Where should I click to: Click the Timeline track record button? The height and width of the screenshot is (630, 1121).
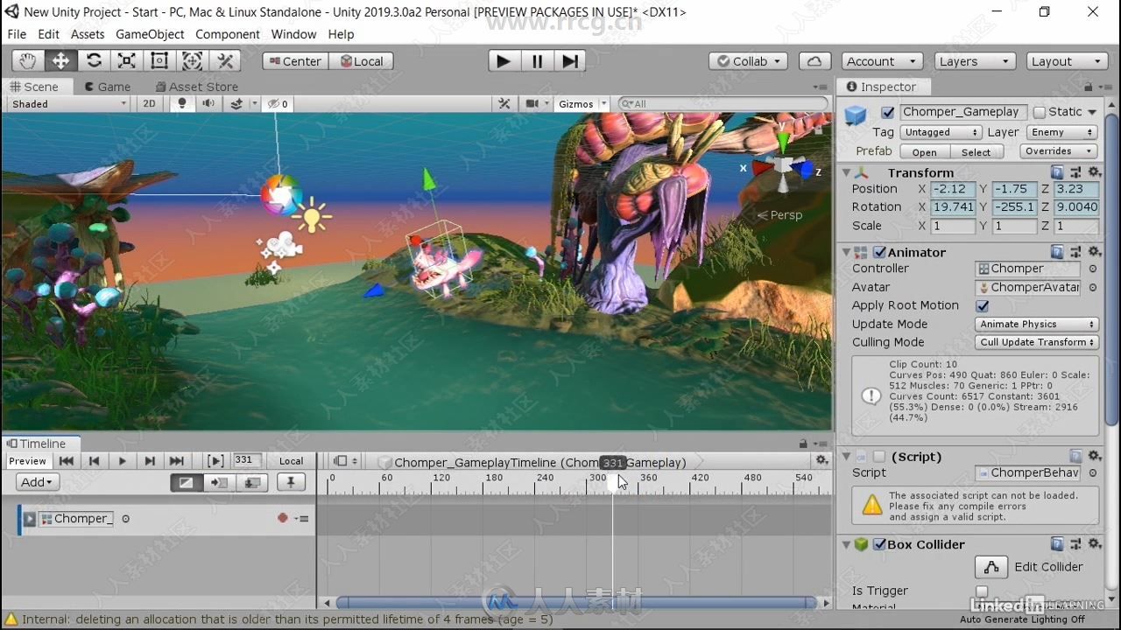[x=282, y=518]
